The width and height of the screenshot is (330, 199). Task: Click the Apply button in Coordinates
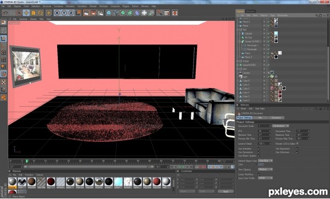click(226, 192)
